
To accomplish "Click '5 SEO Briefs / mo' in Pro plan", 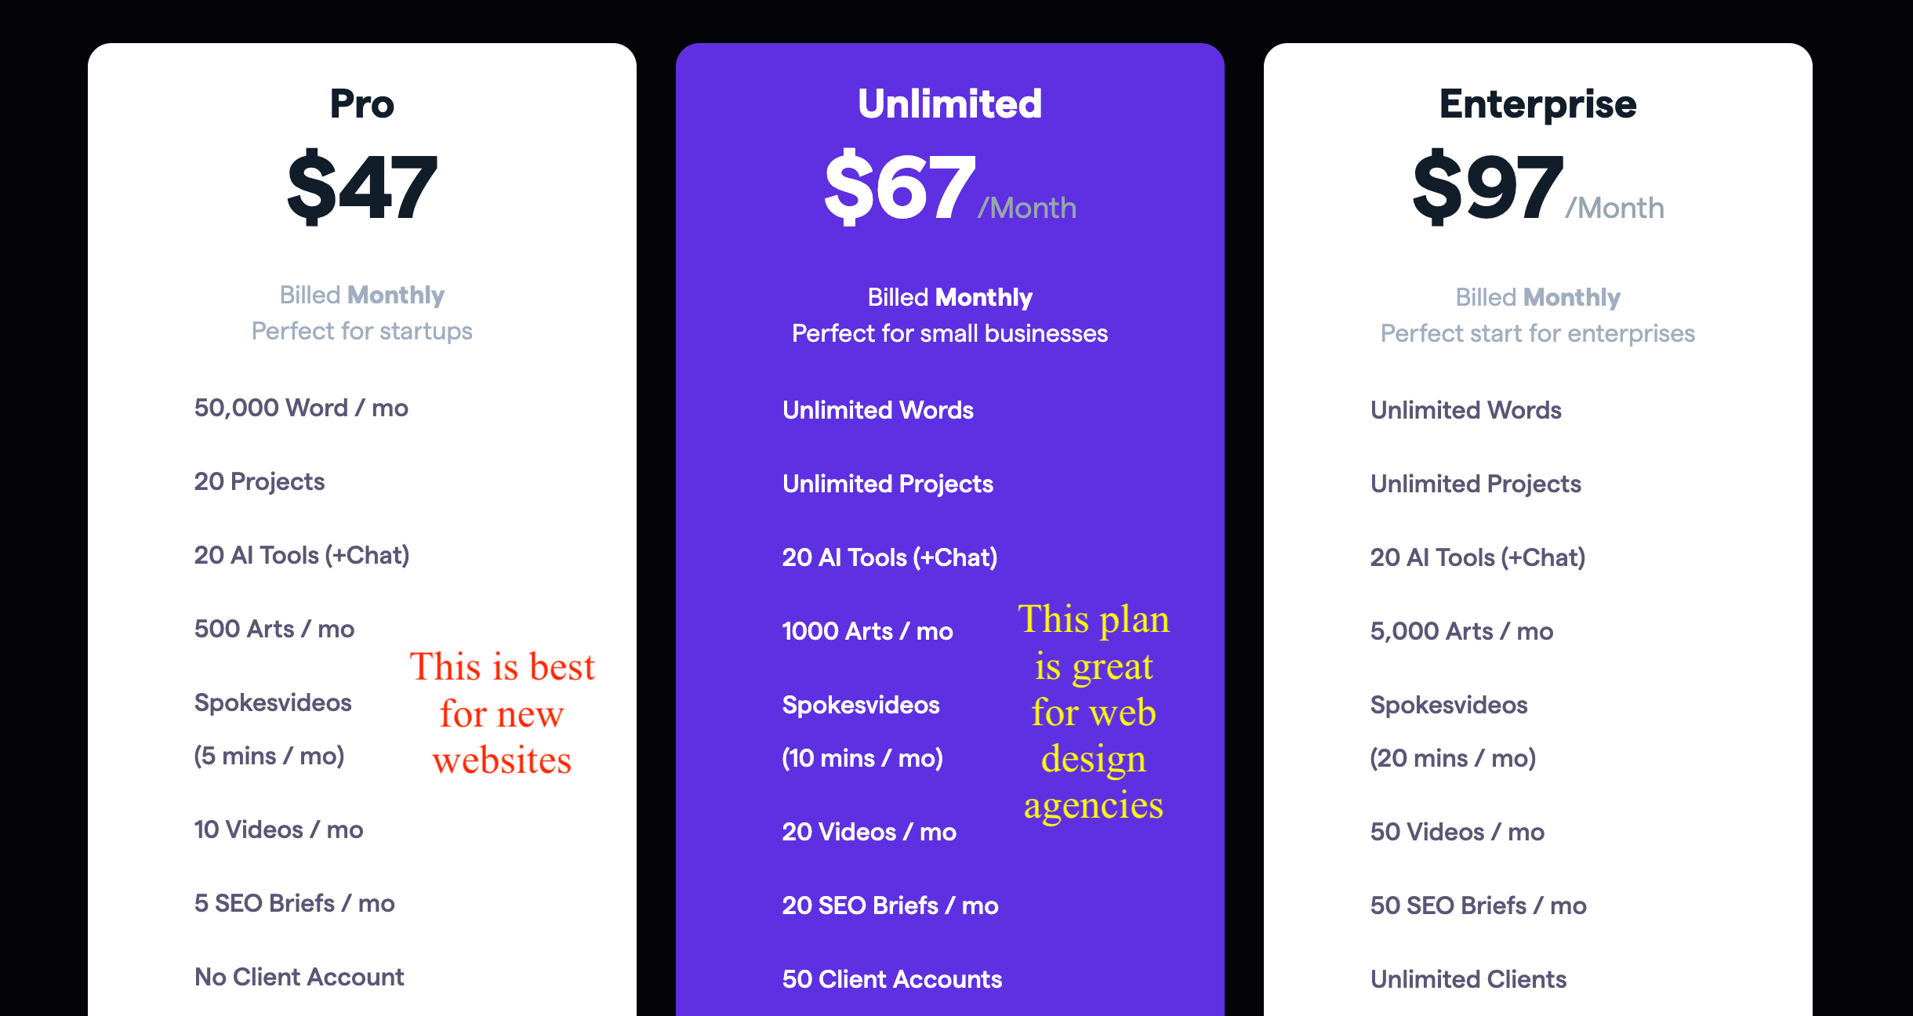I will [294, 903].
